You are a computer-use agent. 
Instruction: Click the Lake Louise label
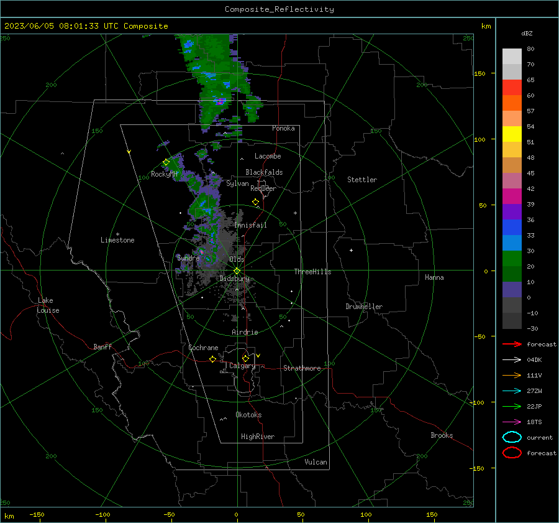[x=48, y=305]
